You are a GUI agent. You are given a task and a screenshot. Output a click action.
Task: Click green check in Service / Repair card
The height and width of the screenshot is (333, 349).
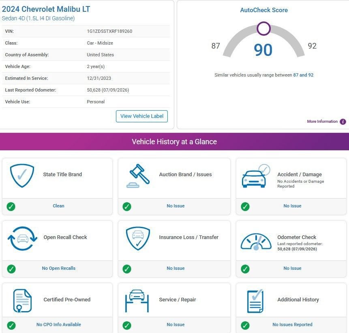(x=127, y=325)
